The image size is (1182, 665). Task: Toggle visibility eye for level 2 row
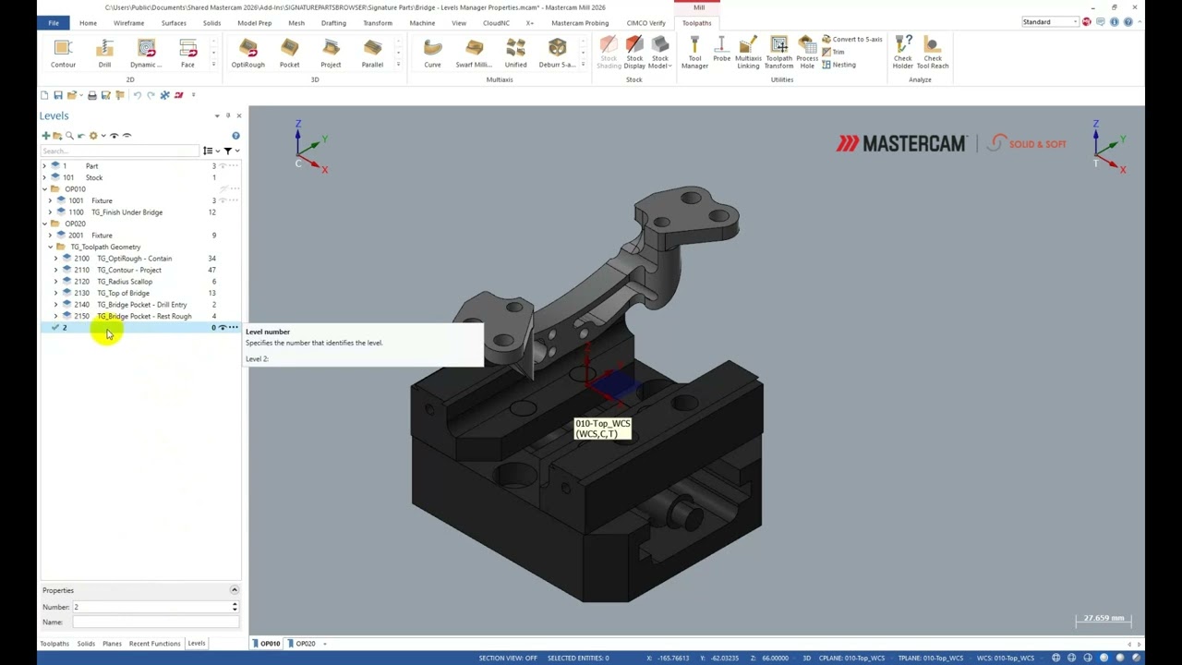click(223, 328)
